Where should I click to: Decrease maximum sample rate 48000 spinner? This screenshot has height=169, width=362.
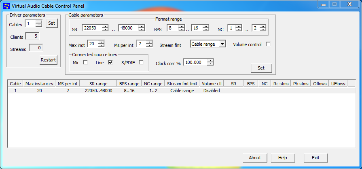coord(142,30)
